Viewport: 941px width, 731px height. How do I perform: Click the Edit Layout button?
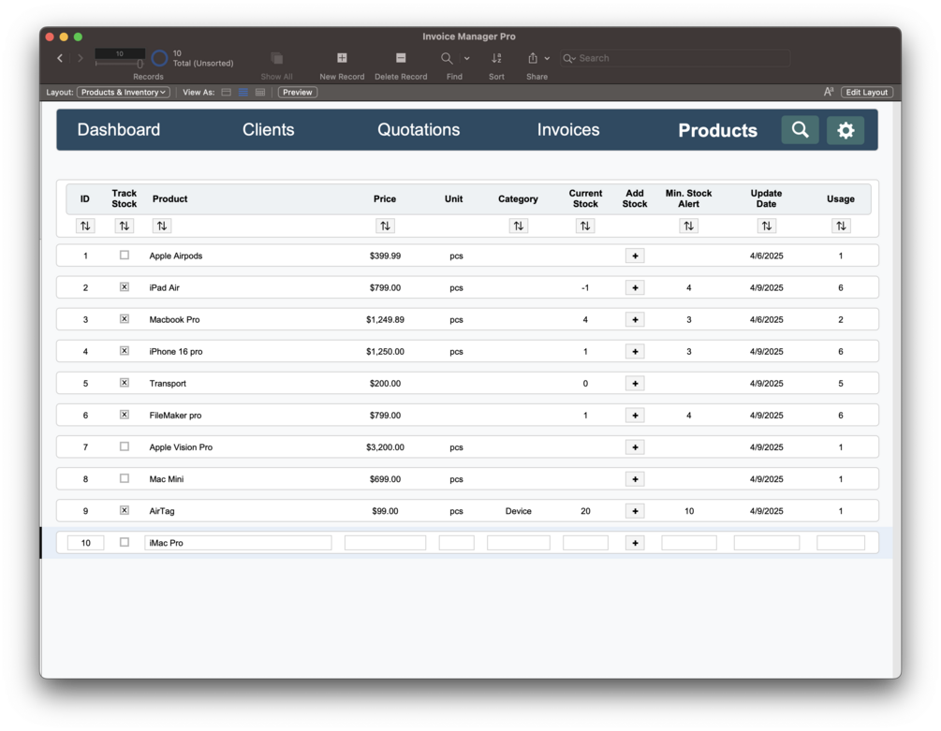point(867,93)
